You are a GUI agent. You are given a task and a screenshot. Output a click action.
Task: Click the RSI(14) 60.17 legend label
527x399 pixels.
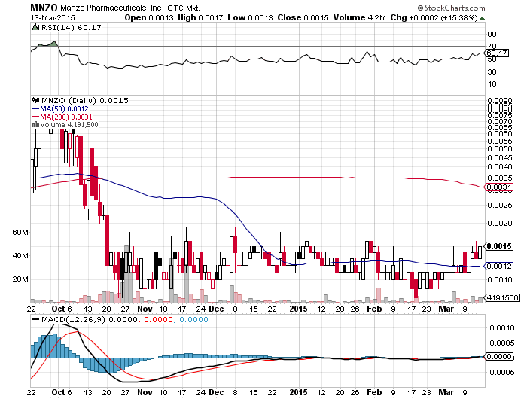[x=71, y=27]
